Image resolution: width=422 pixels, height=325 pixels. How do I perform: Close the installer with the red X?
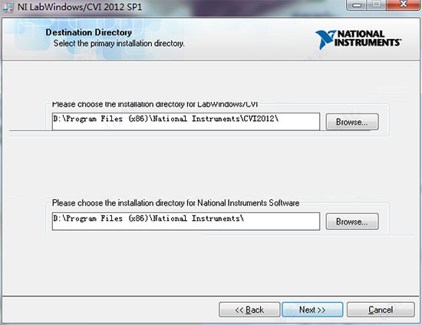(x=403, y=5)
